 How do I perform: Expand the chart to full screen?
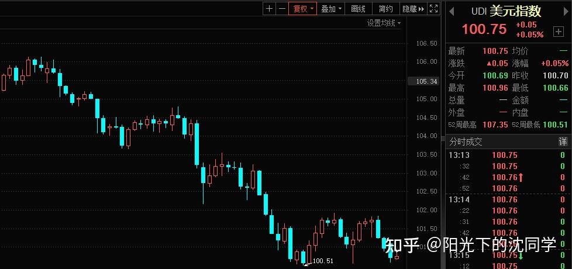(x=433, y=9)
